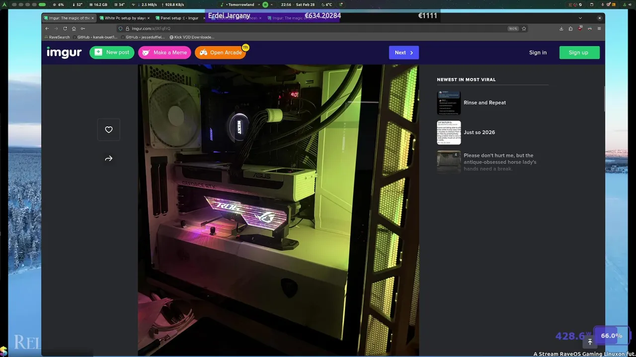Image resolution: width=636 pixels, height=357 pixels.
Task: Switch to the Imgur: The magic tab
Action: point(69,18)
